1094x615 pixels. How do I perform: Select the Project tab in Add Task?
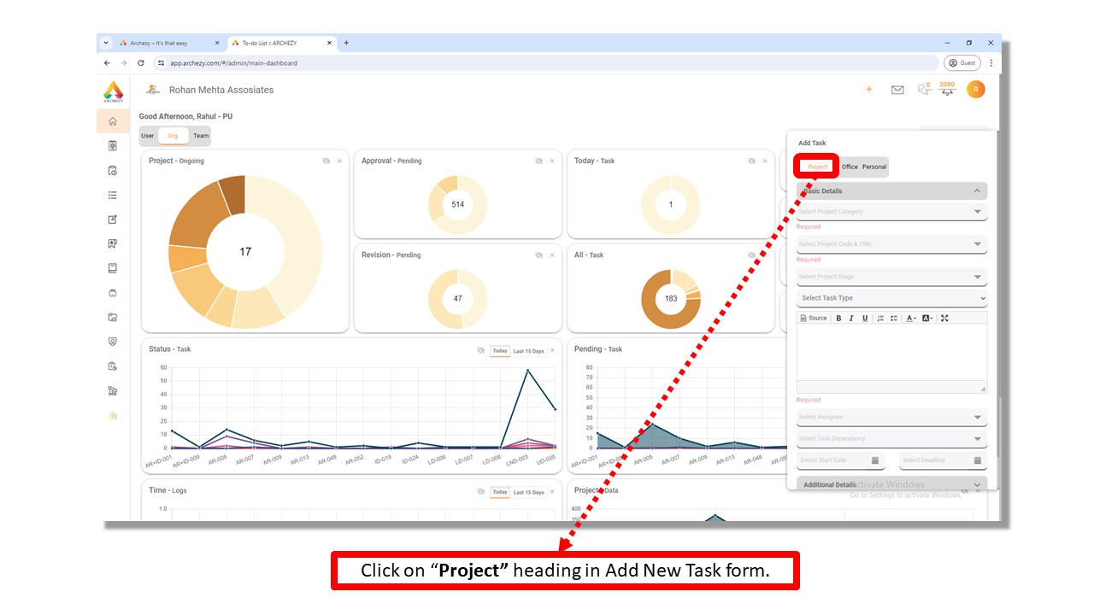click(818, 167)
